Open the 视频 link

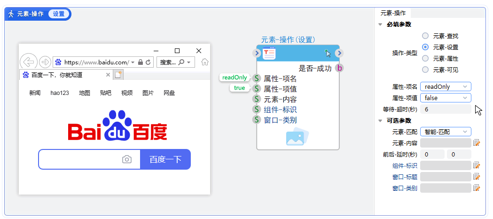coord(127,93)
